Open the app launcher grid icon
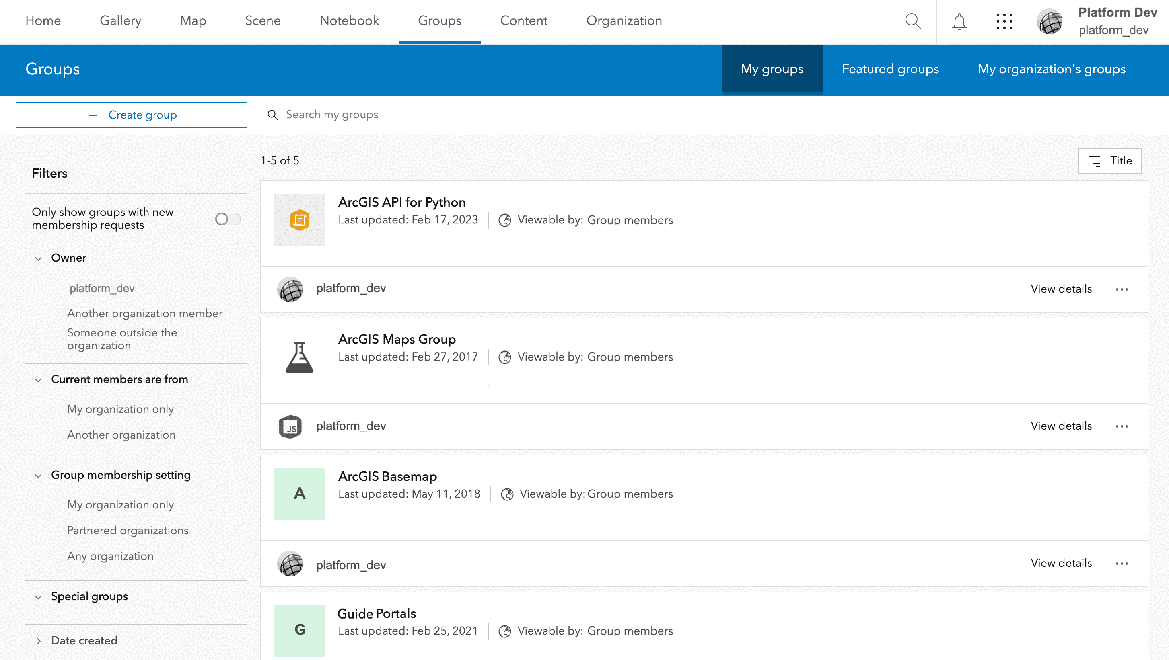1169x660 pixels. (1004, 21)
